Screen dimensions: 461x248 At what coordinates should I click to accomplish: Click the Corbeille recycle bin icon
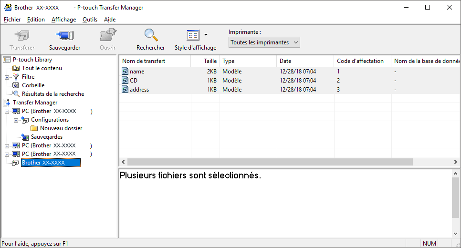click(x=16, y=85)
